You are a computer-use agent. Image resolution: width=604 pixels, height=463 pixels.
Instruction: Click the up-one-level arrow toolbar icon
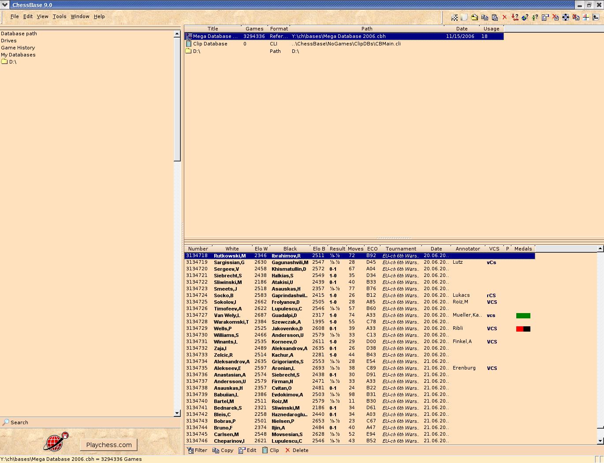pyautogui.click(x=596, y=17)
